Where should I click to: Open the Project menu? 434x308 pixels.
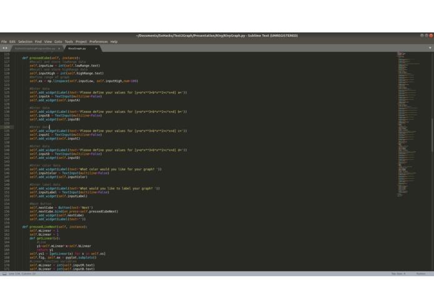[x=81, y=42]
